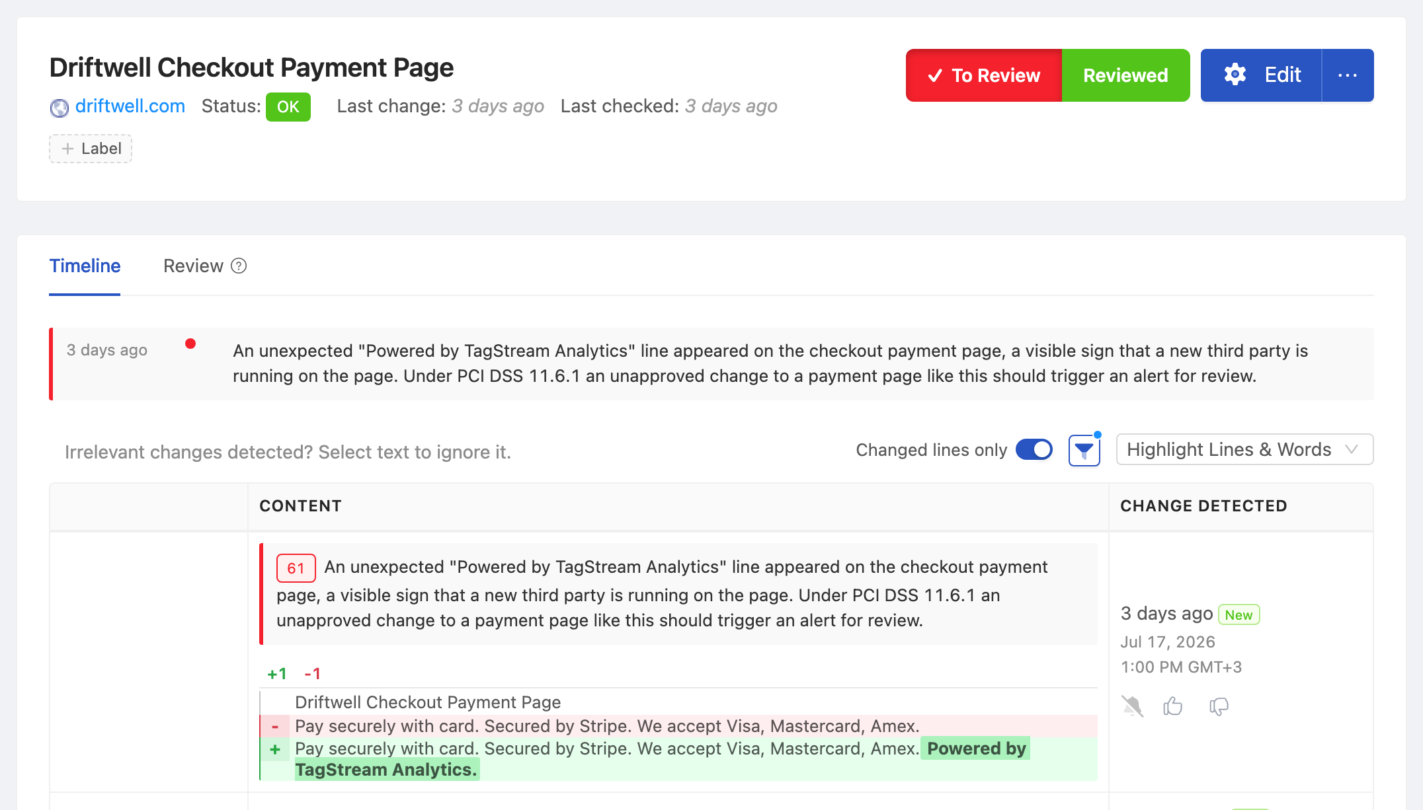Click the globe icon beside driftwell.com

(x=60, y=107)
